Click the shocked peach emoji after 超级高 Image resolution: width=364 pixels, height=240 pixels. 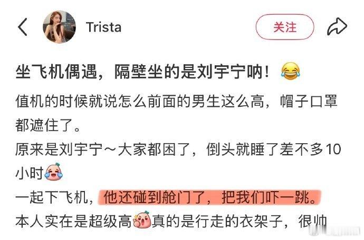[142, 219]
